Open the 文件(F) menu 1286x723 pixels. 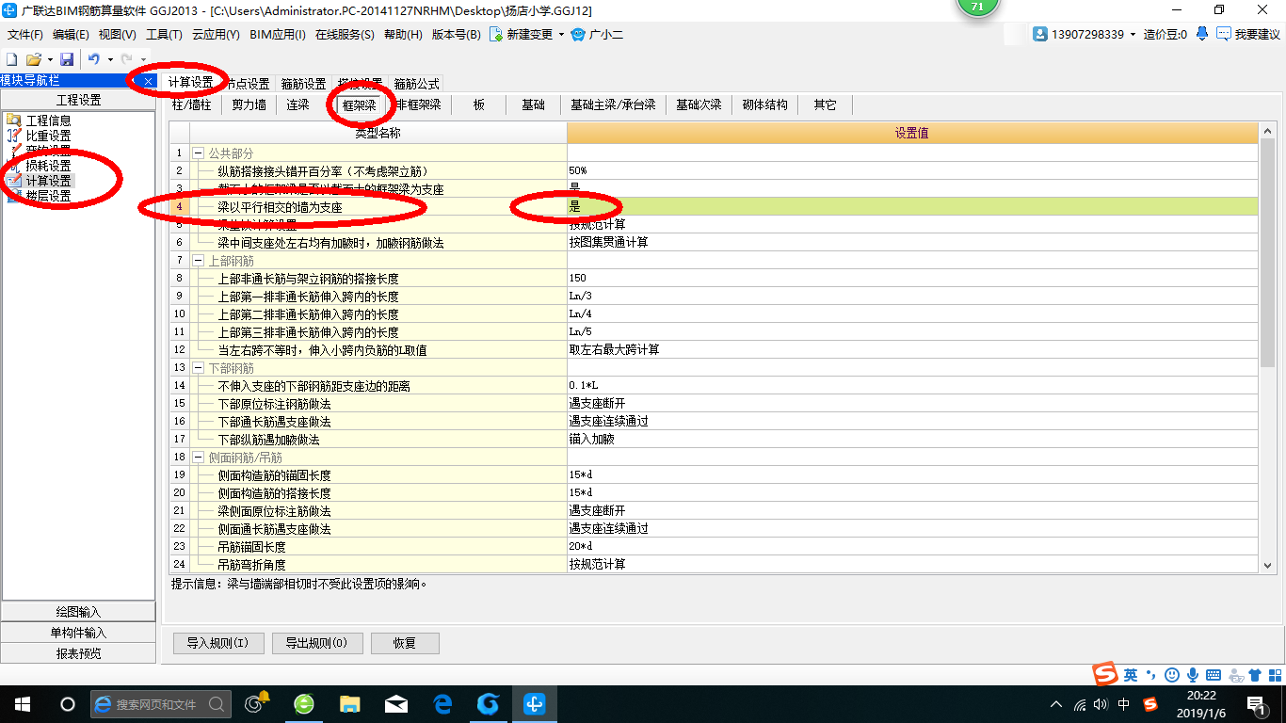click(26, 35)
